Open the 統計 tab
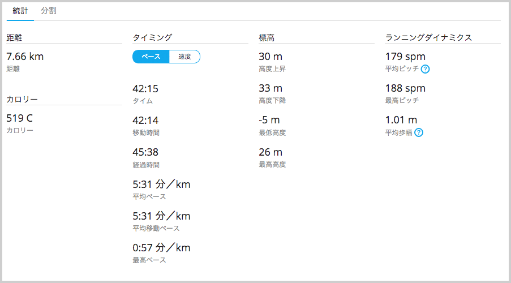The image size is (511, 283). (20, 11)
